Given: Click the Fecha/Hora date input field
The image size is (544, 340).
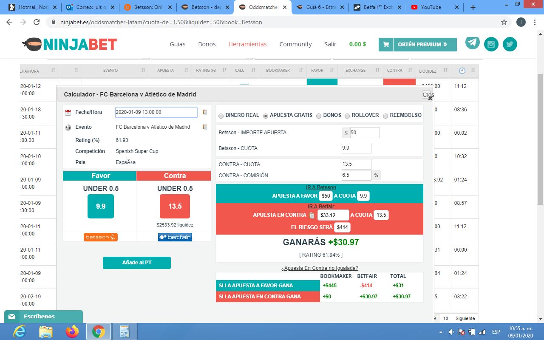Looking at the screenshot, I should 156,112.
